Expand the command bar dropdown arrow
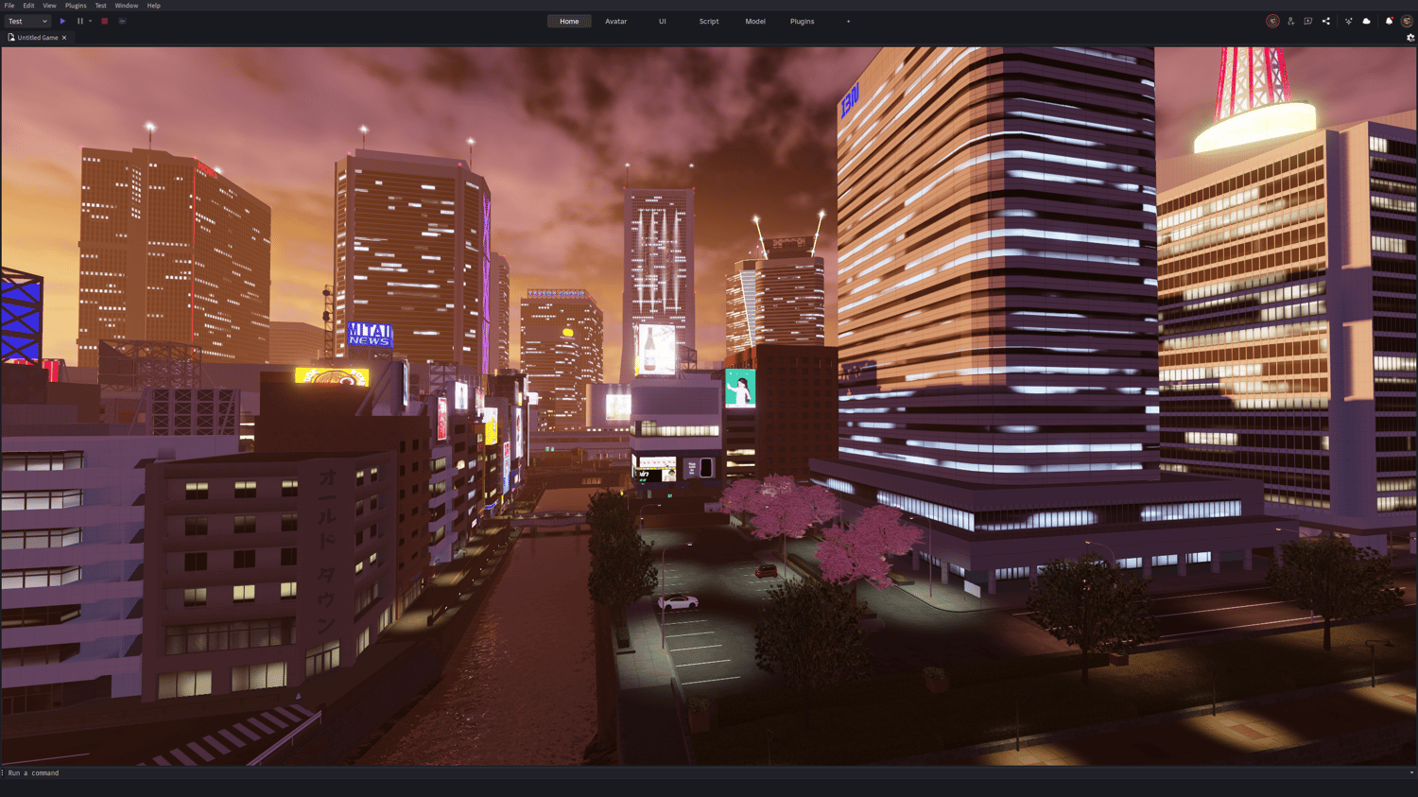The image size is (1418, 797). 1411,772
